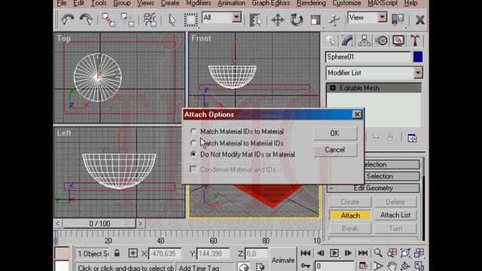This screenshot has height=271, width=482.
Task: Activate the Select and Move tool
Action: click(277, 20)
